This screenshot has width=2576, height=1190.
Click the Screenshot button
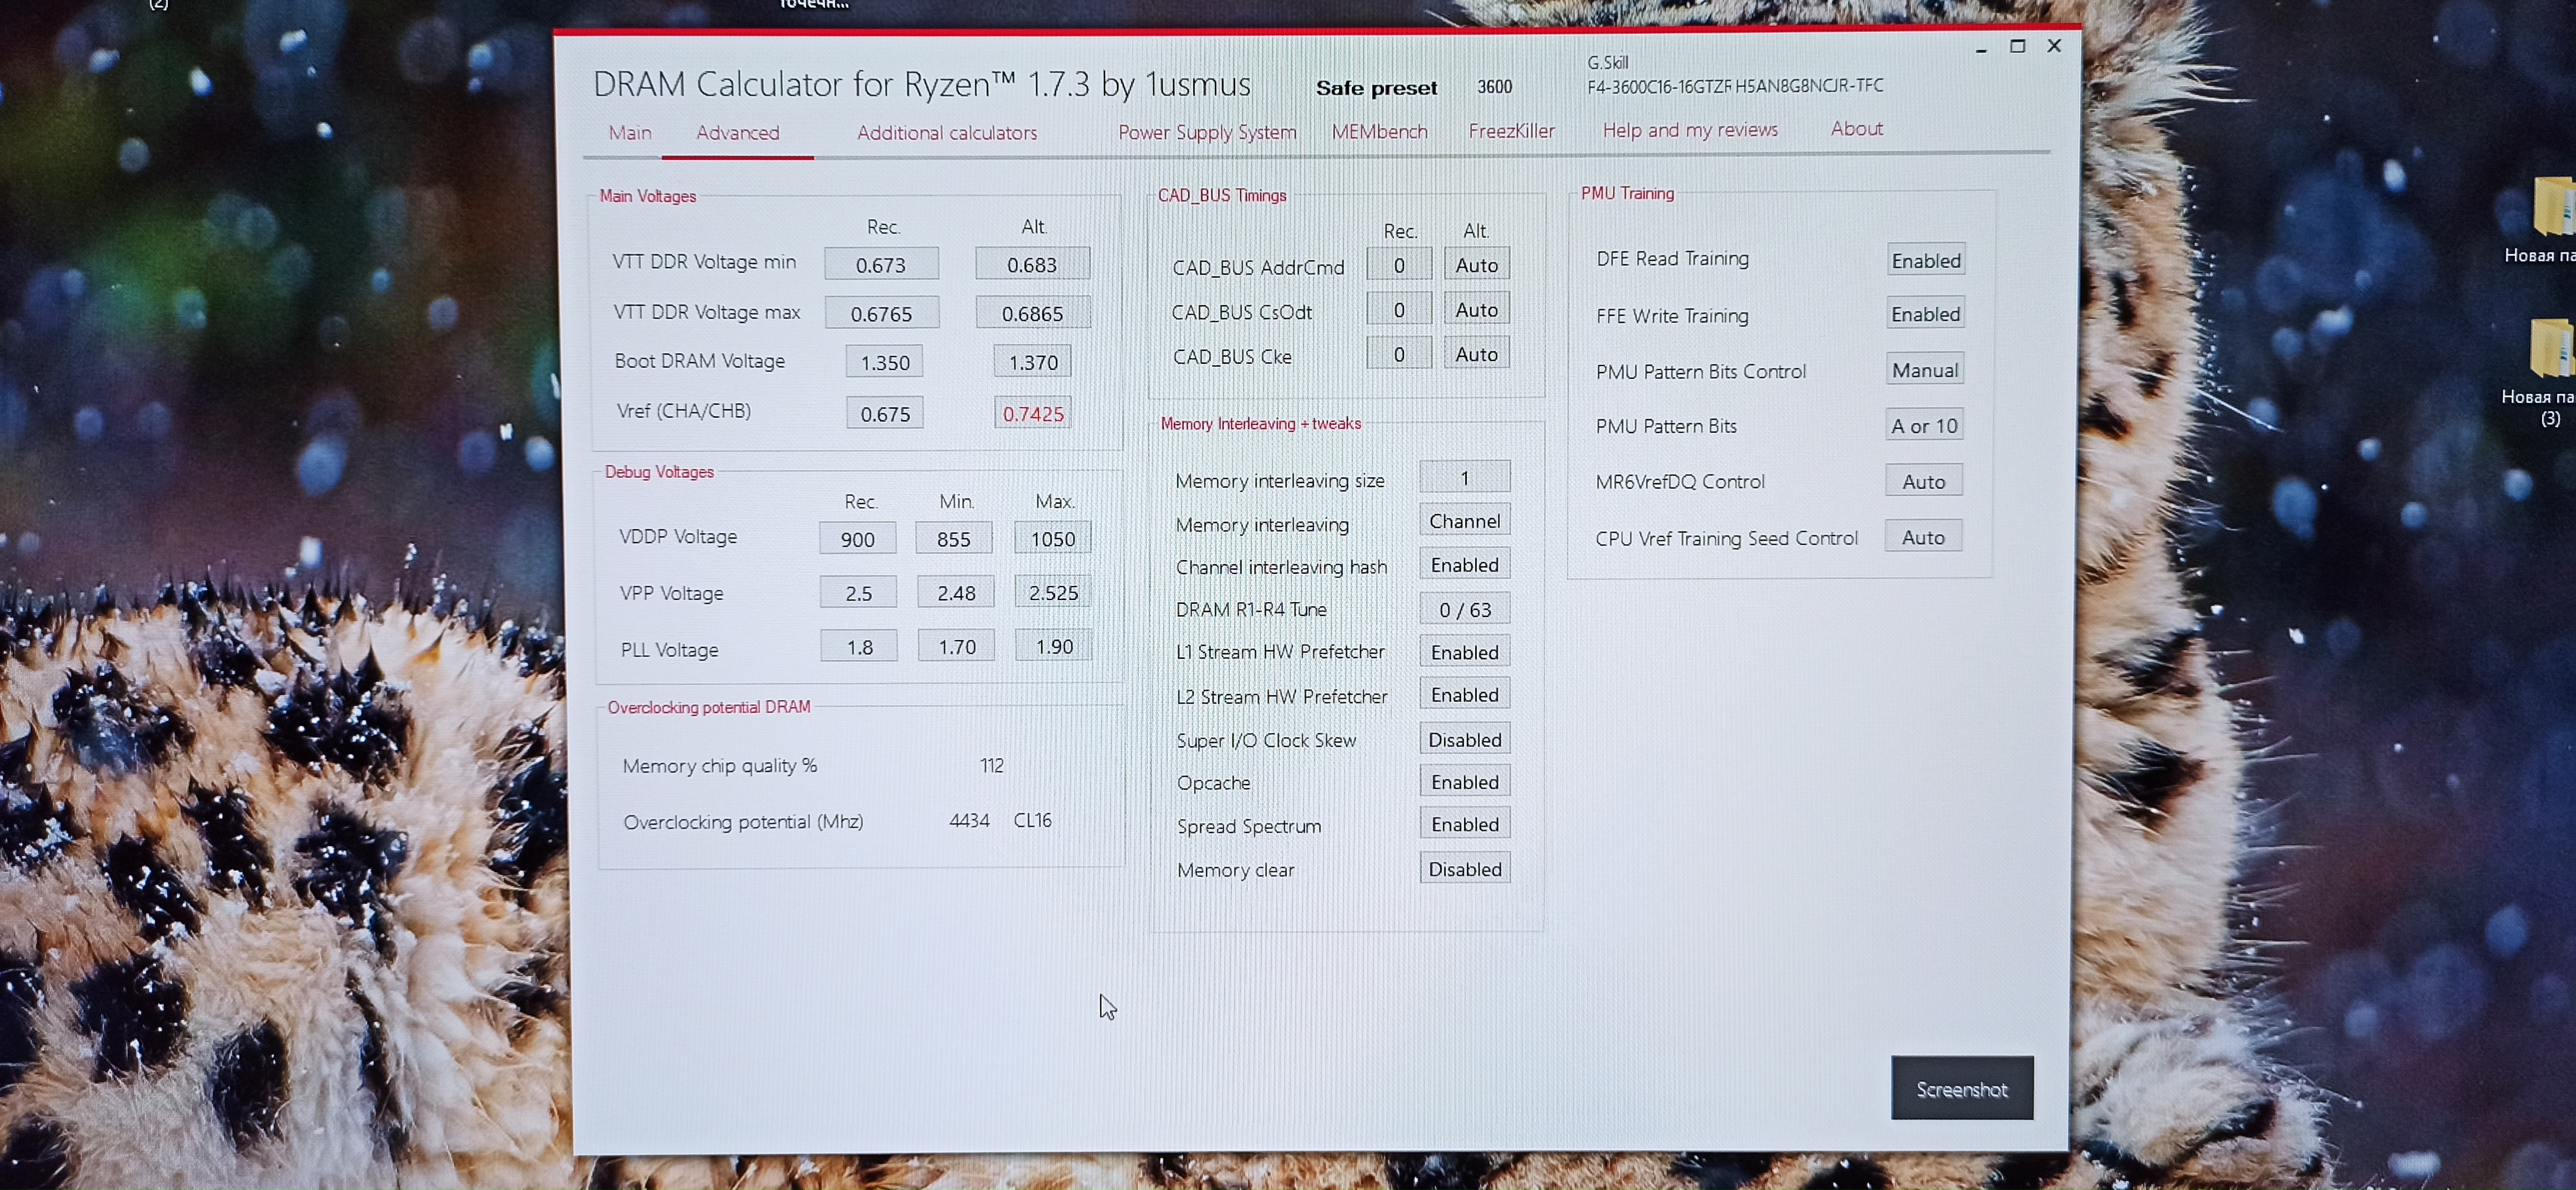(1961, 1088)
